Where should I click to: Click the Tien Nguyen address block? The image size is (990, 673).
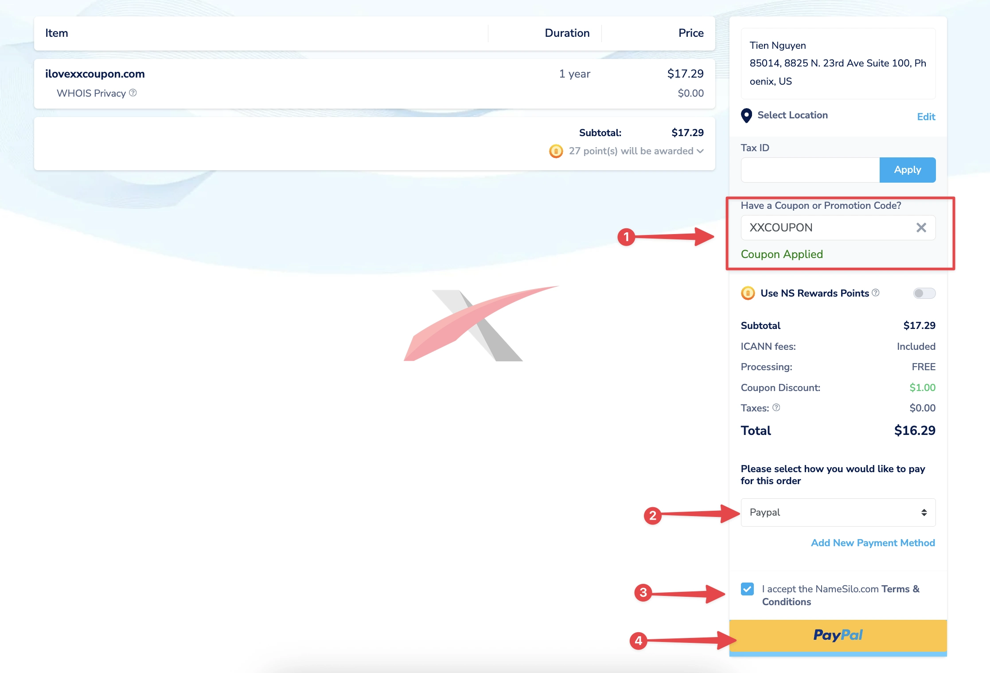pyautogui.click(x=838, y=63)
